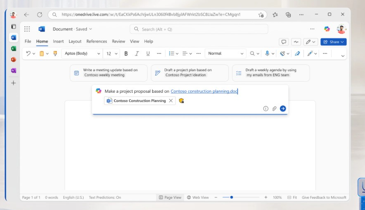This screenshot has height=210, width=365.
Task: Expand the Find search dropdown
Action: pyautogui.click(x=258, y=53)
